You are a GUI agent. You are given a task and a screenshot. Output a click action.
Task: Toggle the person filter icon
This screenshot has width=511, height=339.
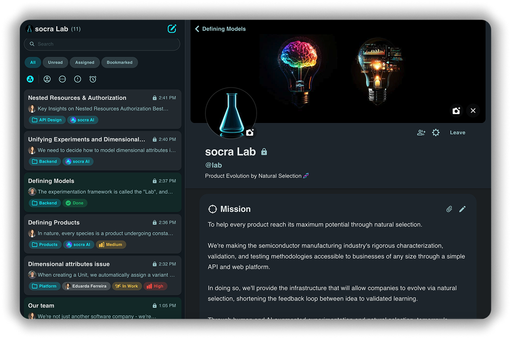tap(47, 79)
